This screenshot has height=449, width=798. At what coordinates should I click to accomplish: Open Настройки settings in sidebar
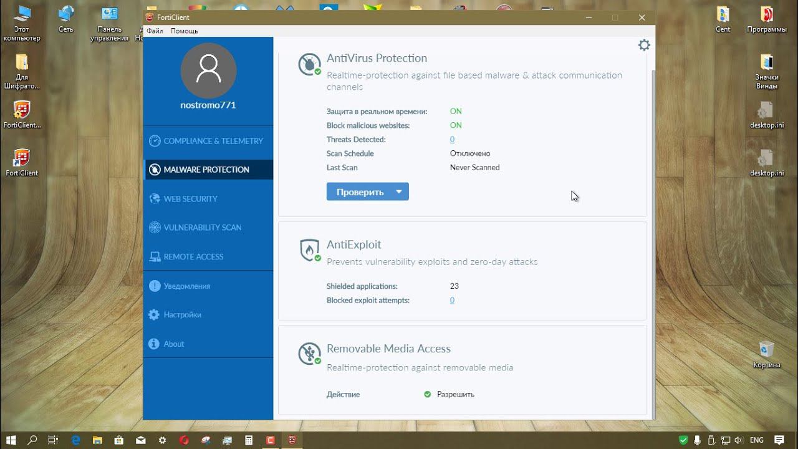(208, 315)
